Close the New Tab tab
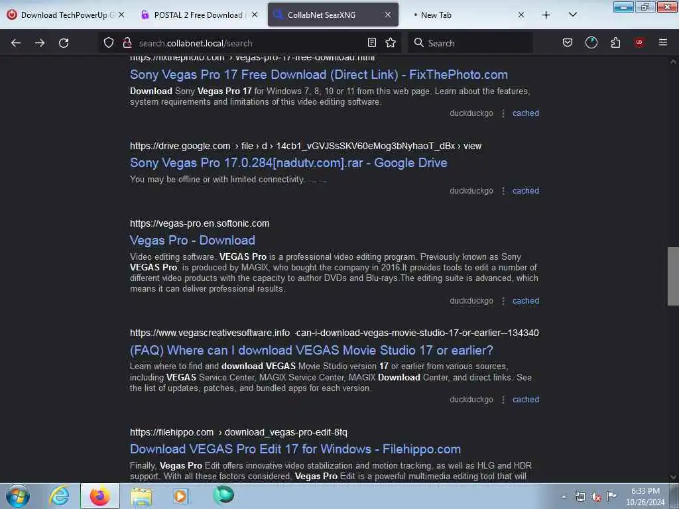Screen dimensions: 679x509 (x=521, y=15)
